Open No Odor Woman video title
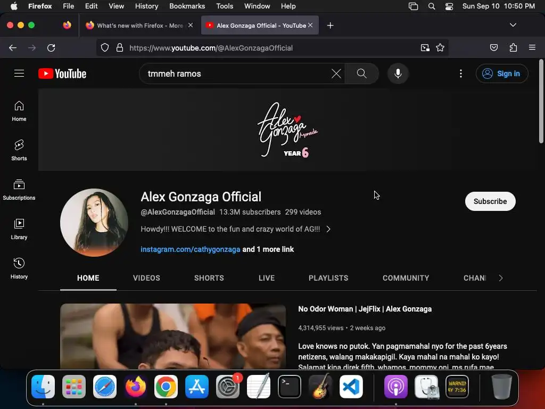Screen dimensions: 545x409 pyautogui.click(x=365, y=309)
